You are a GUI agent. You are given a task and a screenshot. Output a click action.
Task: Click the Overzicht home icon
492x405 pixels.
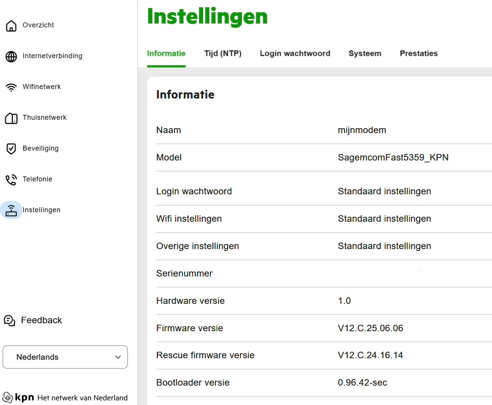tap(11, 25)
